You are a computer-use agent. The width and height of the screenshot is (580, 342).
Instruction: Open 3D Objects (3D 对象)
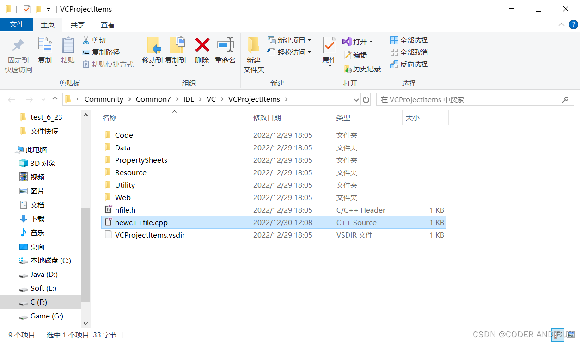click(43, 163)
